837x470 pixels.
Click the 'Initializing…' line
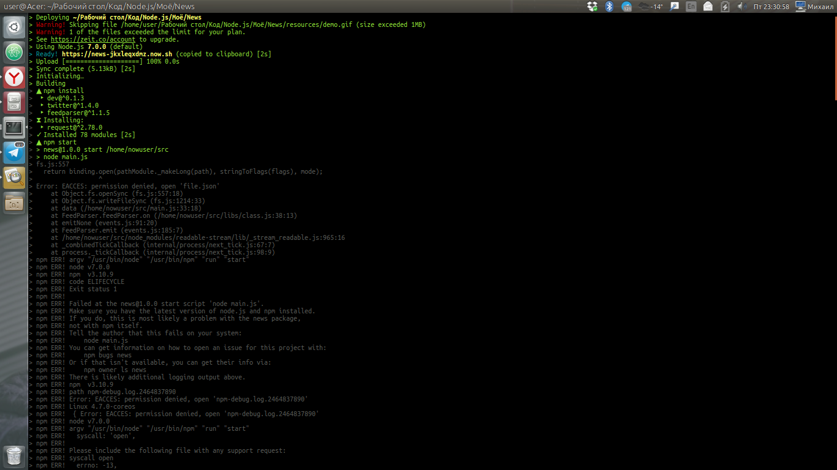(60, 76)
